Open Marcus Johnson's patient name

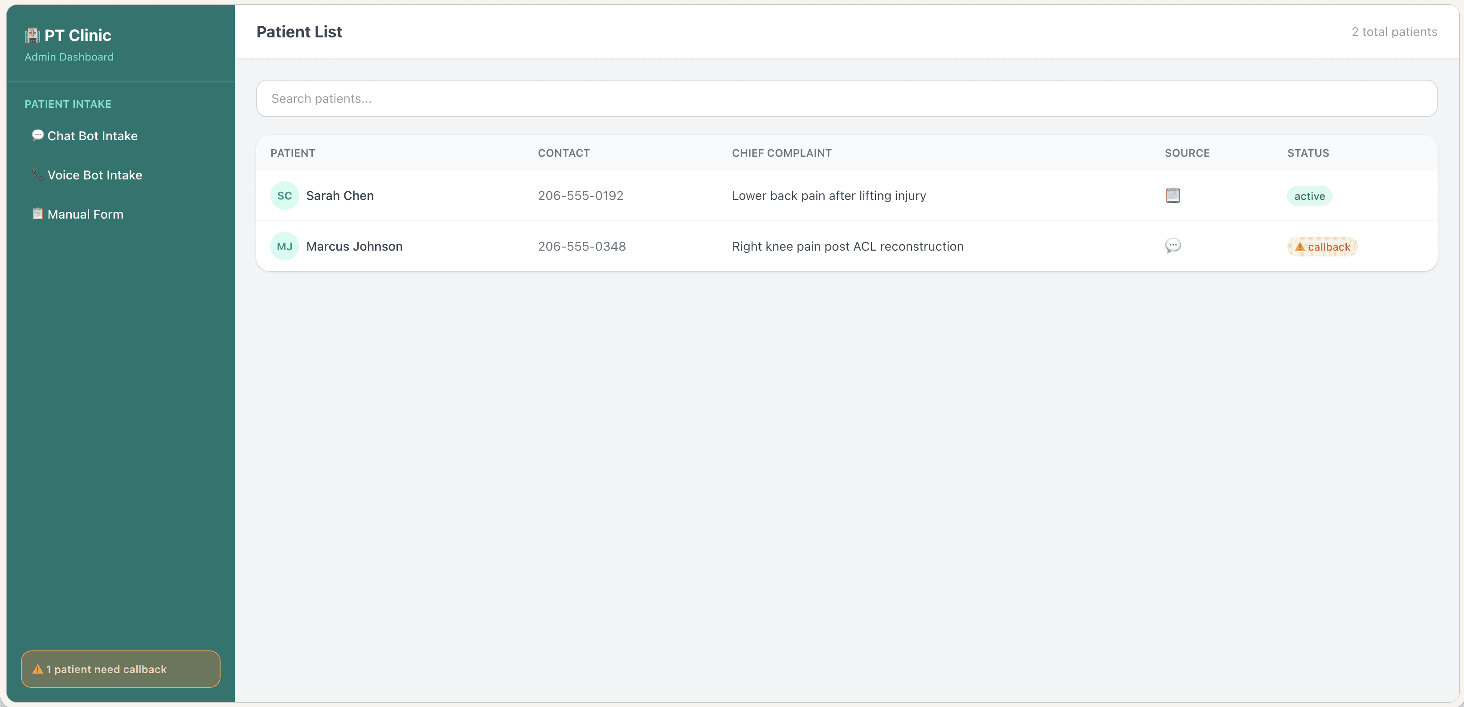[354, 246]
